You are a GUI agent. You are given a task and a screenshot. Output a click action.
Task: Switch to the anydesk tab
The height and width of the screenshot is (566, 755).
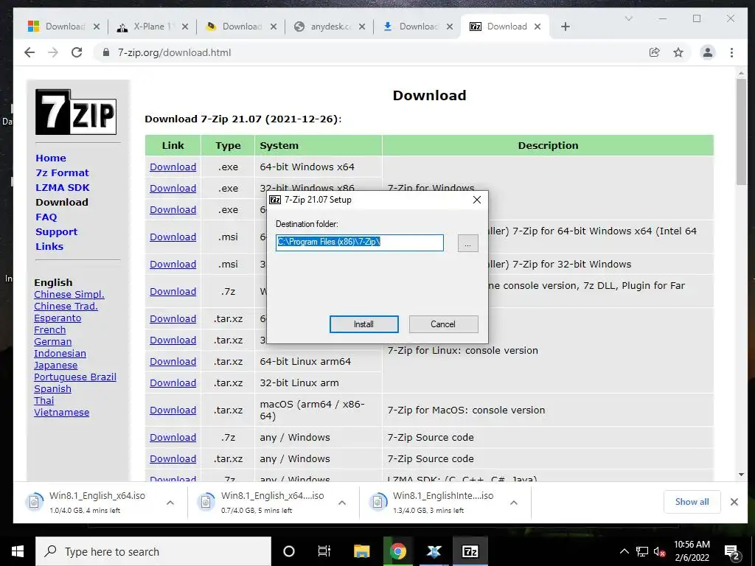[x=330, y=27]
